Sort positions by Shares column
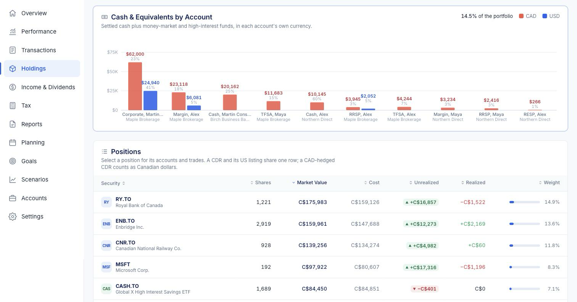Viewport: 577px width, 302px height. 261,183
